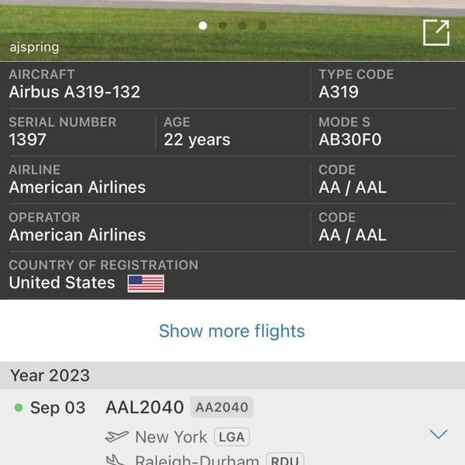465x465 pixels.
Task: Tap the United States flag icon
Action: 146,283
